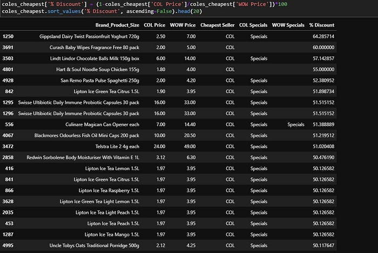Viewport: 378px width, 253px height.
Task: Select the Hart & Soul Noodle Soup cell
Action: coord(98,69)
